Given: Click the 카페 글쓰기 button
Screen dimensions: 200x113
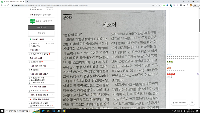Looking at the screenshot, I should pyautogui.click(x=41, y=28).
